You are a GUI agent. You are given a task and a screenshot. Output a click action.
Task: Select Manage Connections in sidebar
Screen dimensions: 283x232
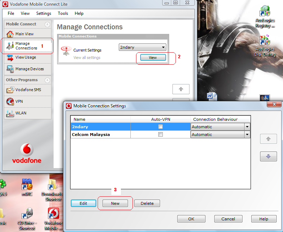[x=26, y=46]
